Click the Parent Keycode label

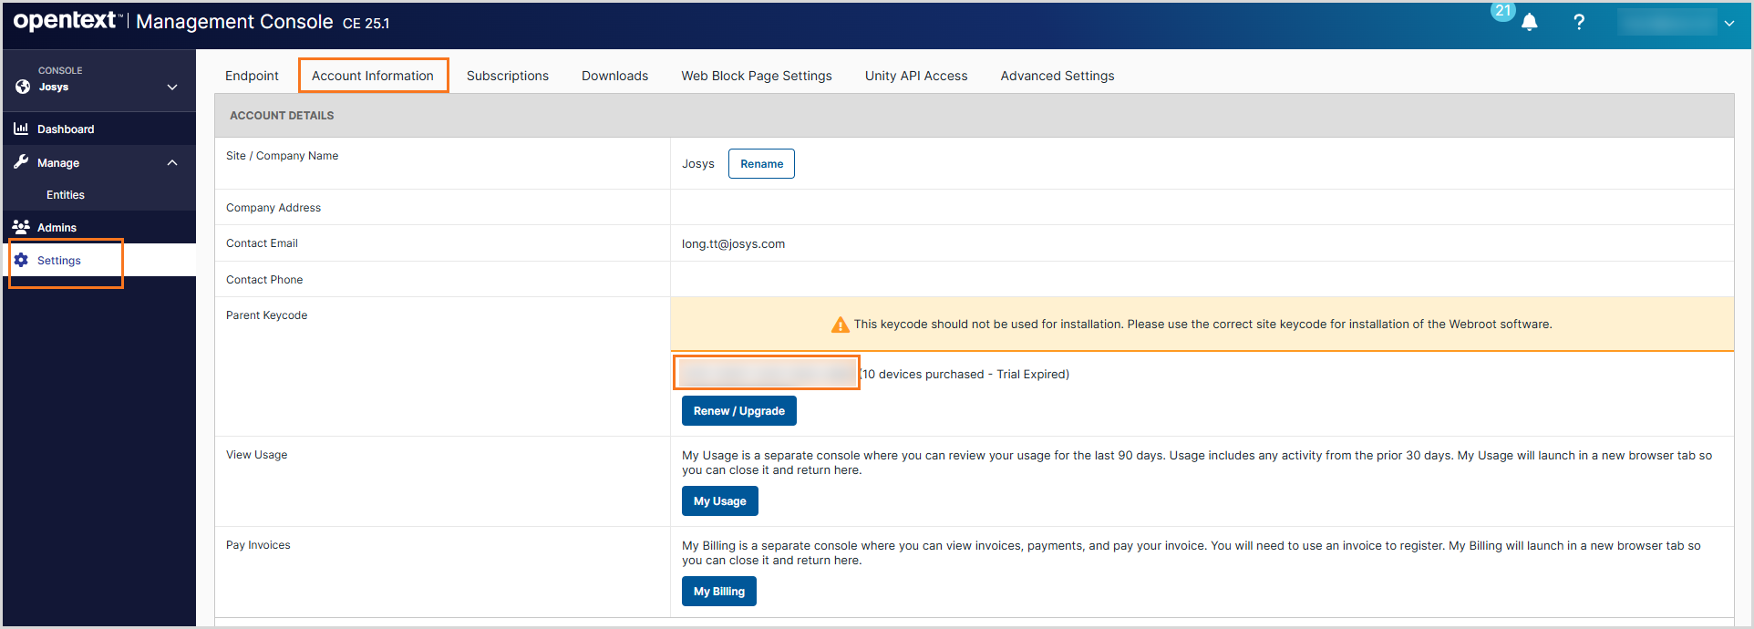266,315
